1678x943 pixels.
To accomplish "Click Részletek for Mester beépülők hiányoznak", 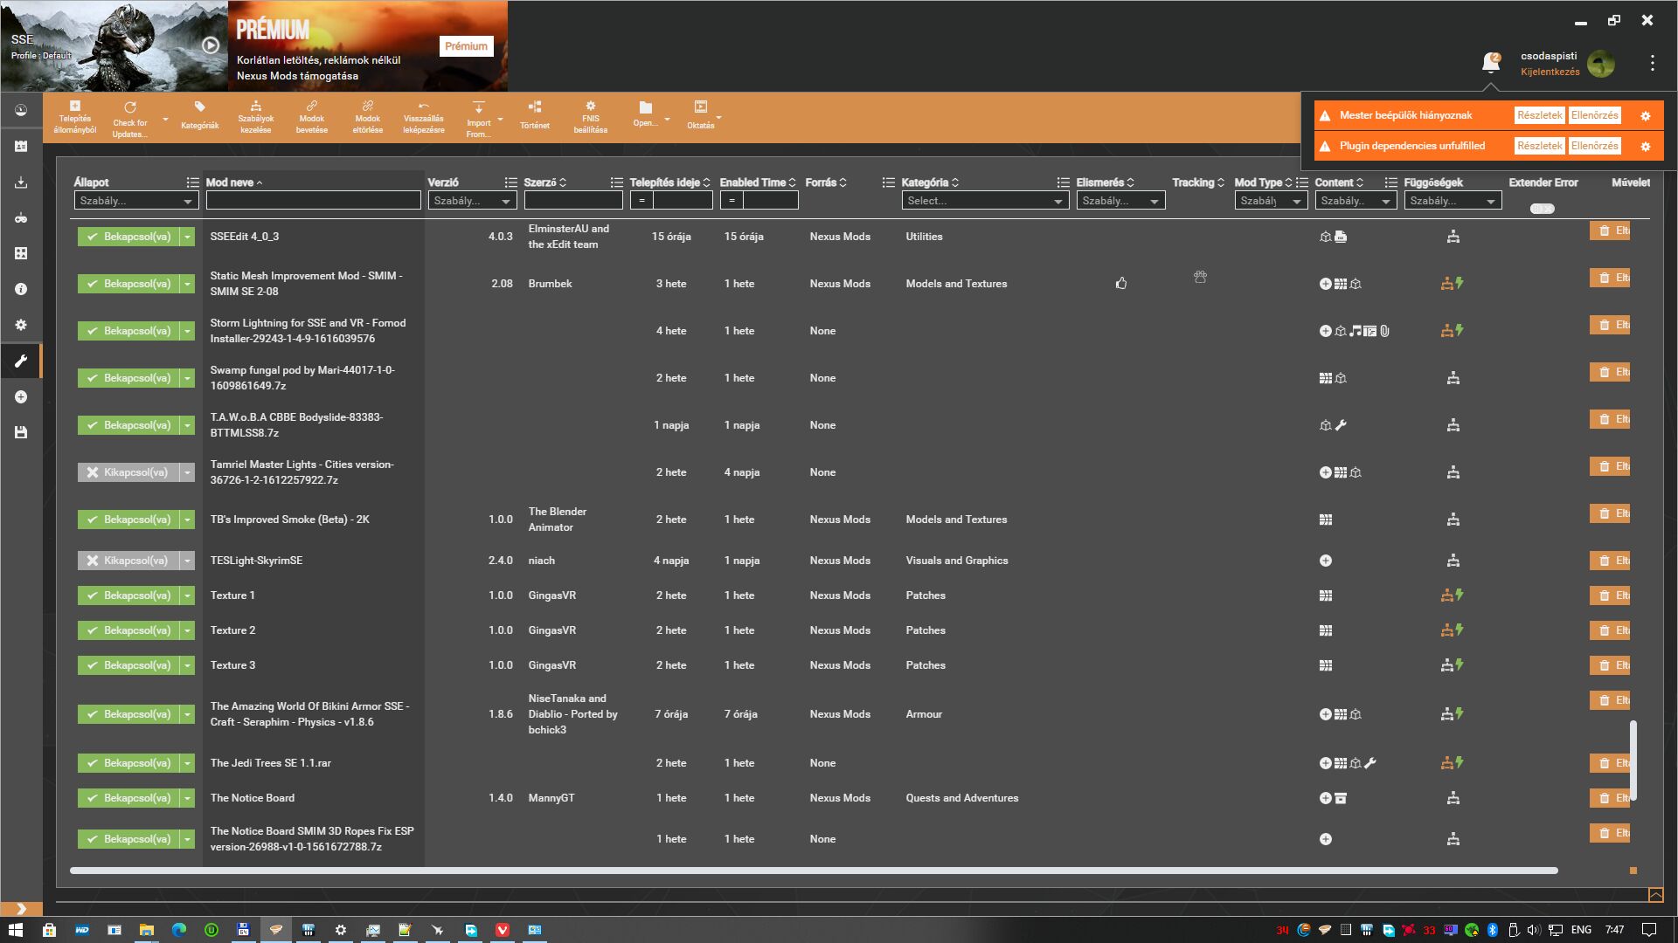I will pos(1539,115).
